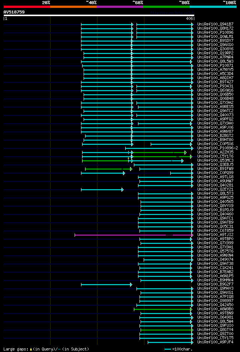Click the green segment of B9IFW9 alignment

(x=108, y=169)
